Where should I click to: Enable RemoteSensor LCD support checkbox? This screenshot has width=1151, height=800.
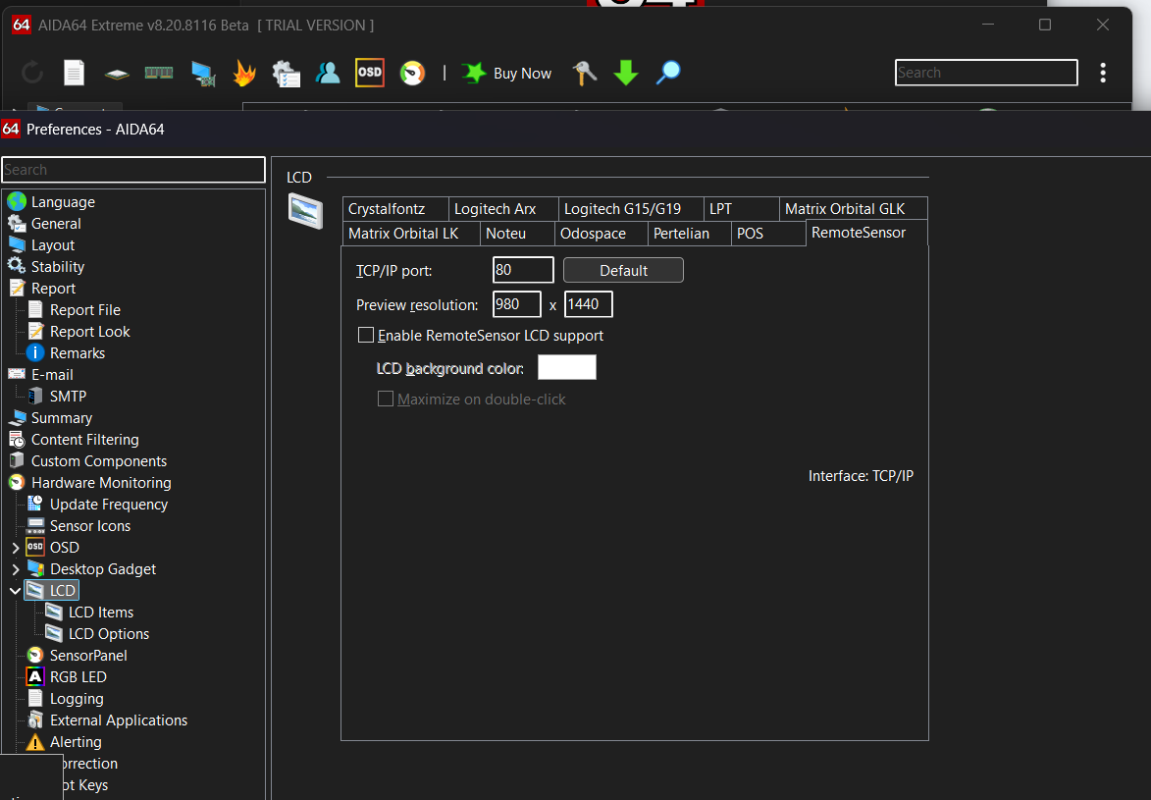click(367, 336)
